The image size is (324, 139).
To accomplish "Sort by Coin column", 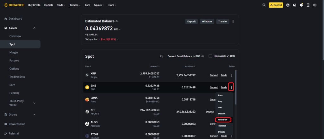I will [x=88, y=66].
